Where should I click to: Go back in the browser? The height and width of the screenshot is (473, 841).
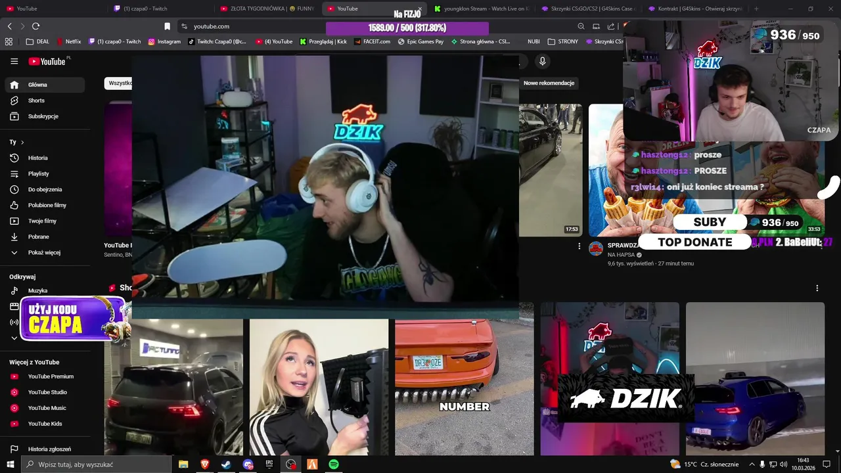10,26
